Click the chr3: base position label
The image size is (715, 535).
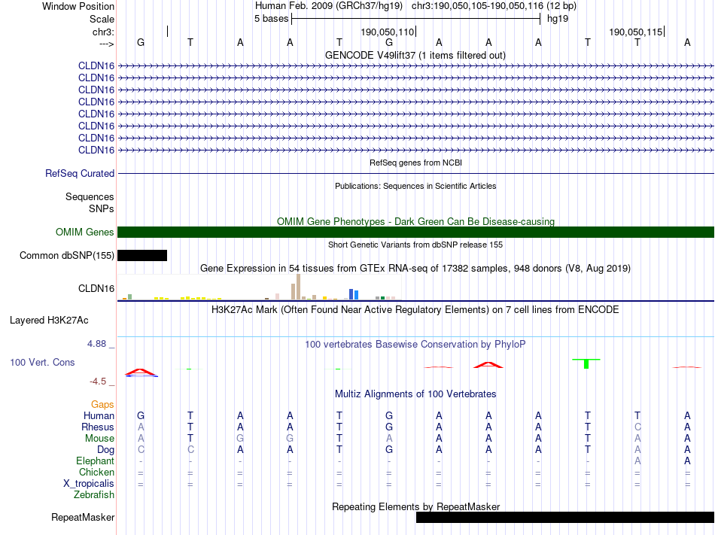pos(103,32)
